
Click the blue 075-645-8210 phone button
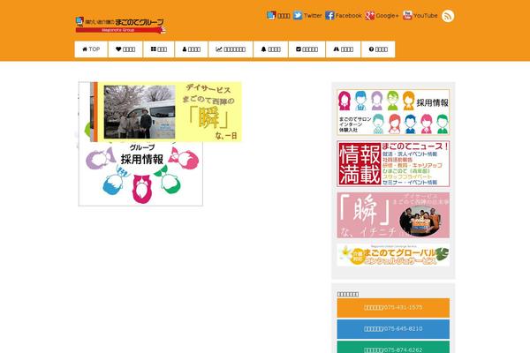[x=393, y=328]
